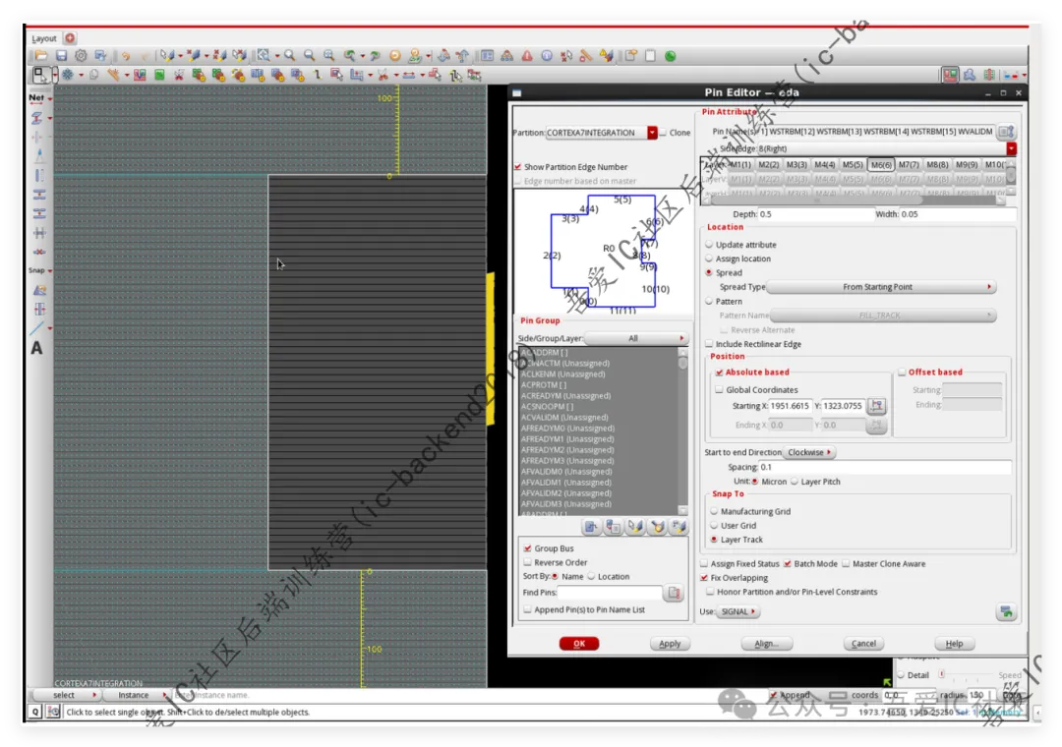Open the Partition CORTEXA7INTEGRATION dropdown

tap(652, 133)
